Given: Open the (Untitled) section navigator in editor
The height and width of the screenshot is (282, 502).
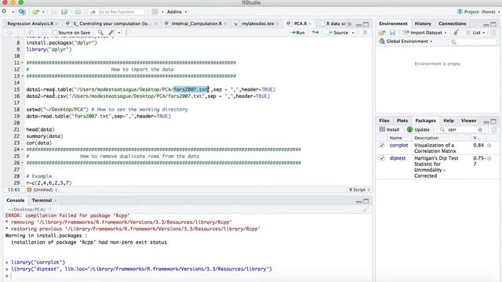Looking at the screenshot, I should point(42,190).
